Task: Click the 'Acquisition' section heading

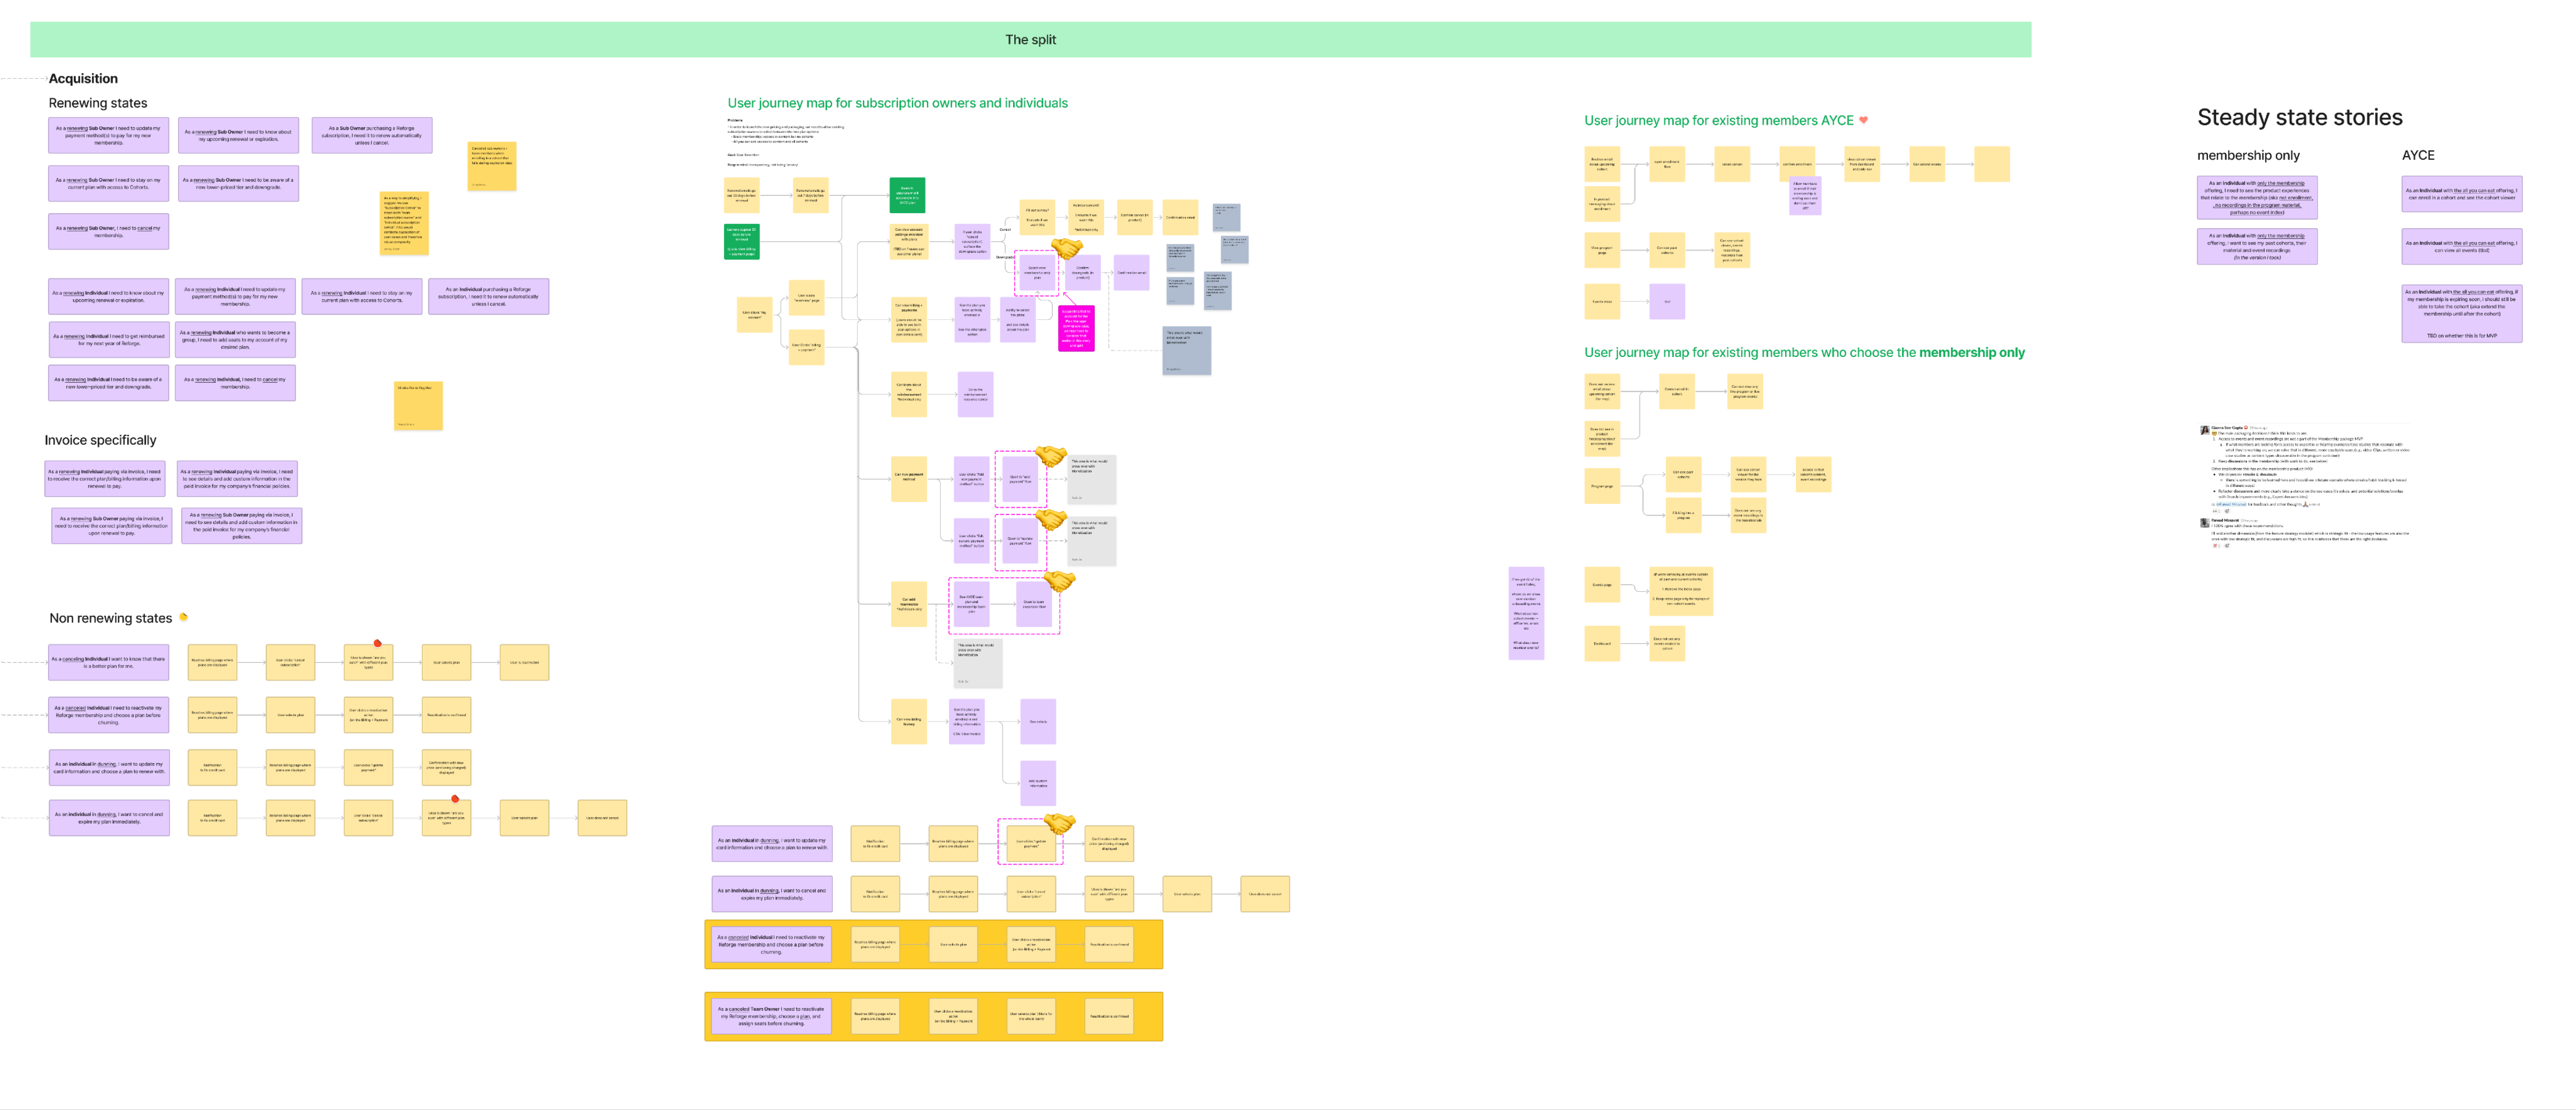Action: click(83, 79)
